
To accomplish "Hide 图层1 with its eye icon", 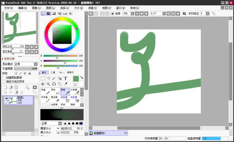I will tap(6, 98).
